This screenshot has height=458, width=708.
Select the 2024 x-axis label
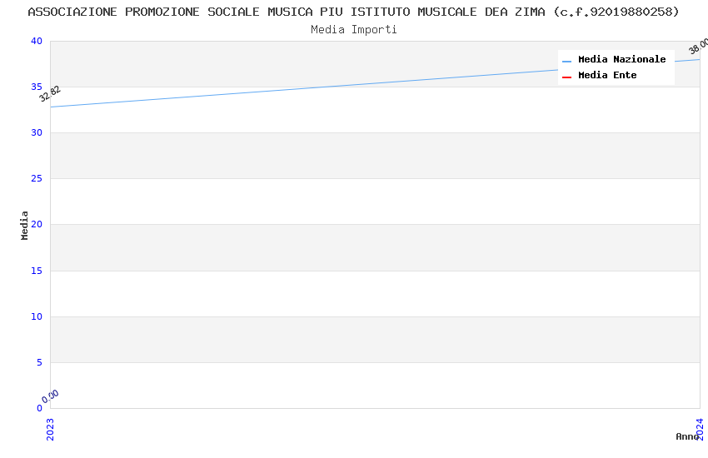pyautogui.click(x=700, y=428)
